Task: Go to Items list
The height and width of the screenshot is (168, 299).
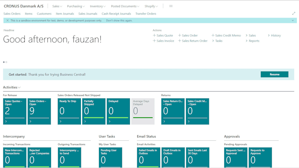Action: (x=29, y=14)
